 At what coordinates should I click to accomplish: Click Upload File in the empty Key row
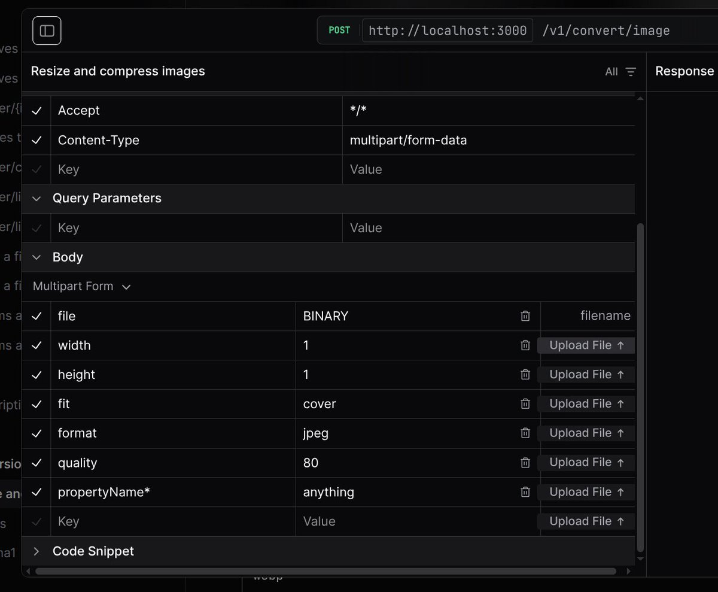coord(586,521)
